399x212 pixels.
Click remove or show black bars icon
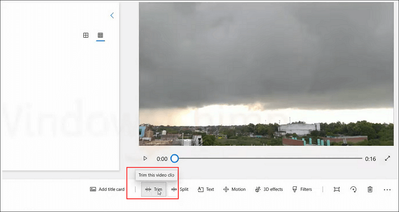click(337, 189)
